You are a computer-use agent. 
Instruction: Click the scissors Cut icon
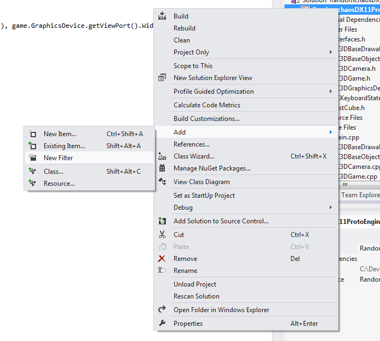162,234
